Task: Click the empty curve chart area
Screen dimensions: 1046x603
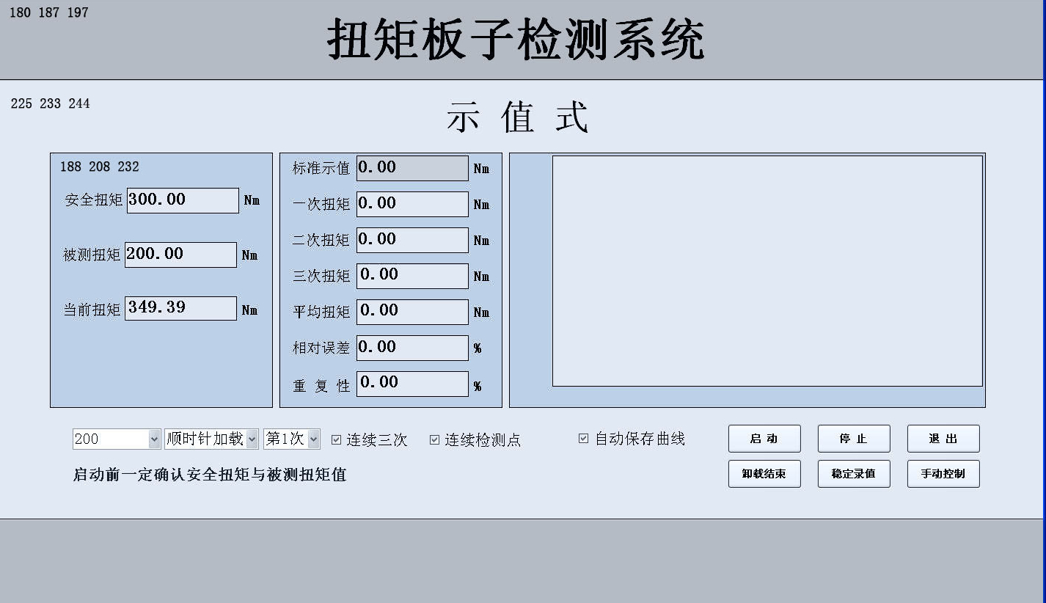Action: (x=767, y=271)
